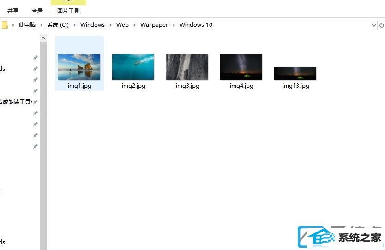
Task: Navigate to 系统 (C:) in breadcrumb
Action: [58, 25]
